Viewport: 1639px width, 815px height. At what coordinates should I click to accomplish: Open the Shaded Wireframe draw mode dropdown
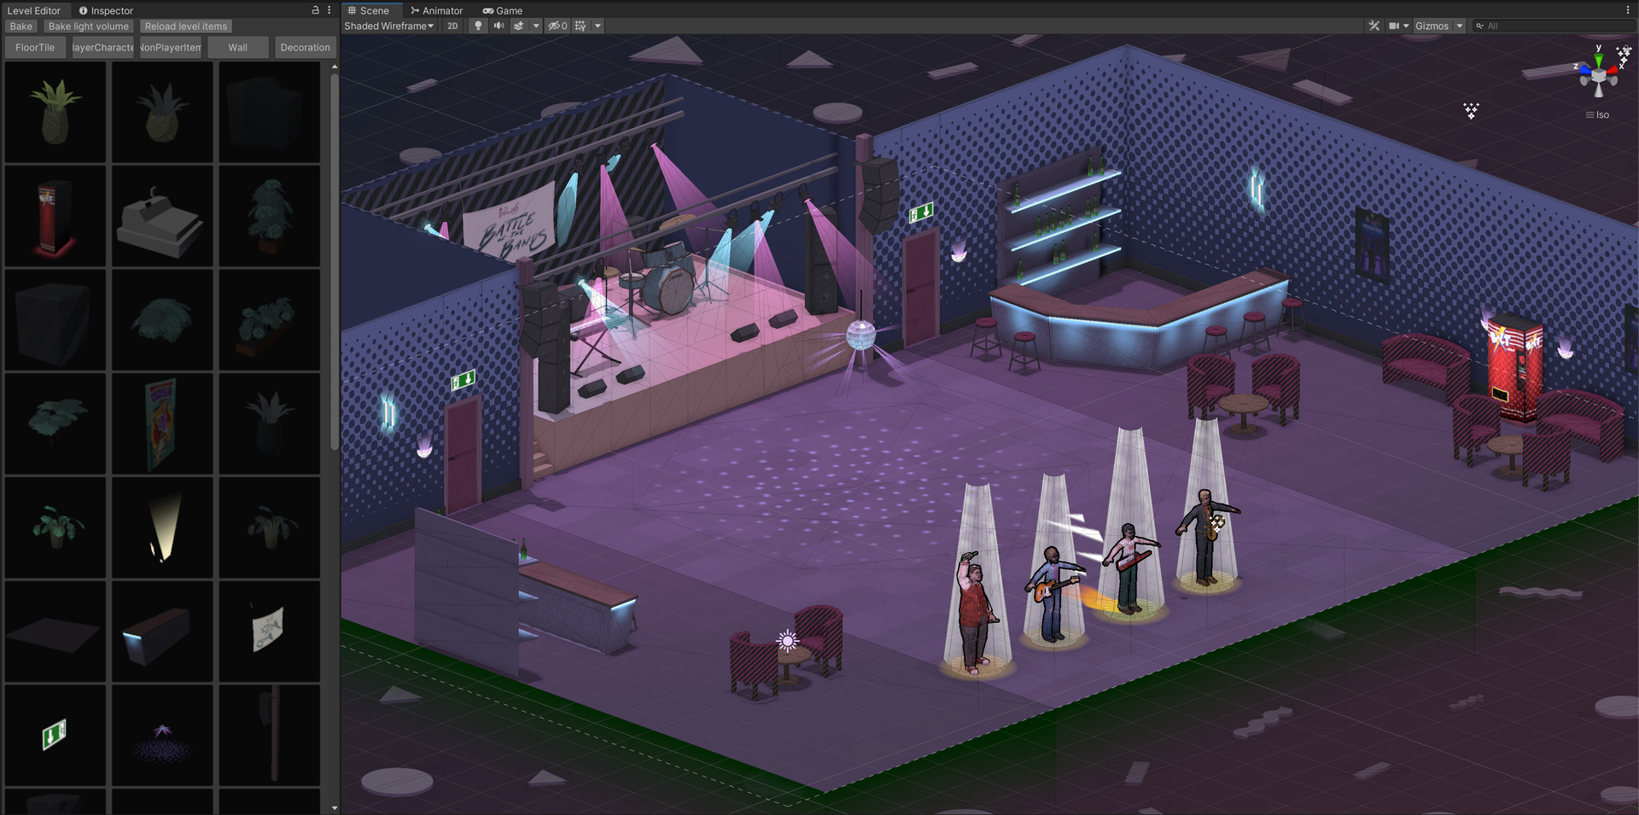[x=388, y=26]
